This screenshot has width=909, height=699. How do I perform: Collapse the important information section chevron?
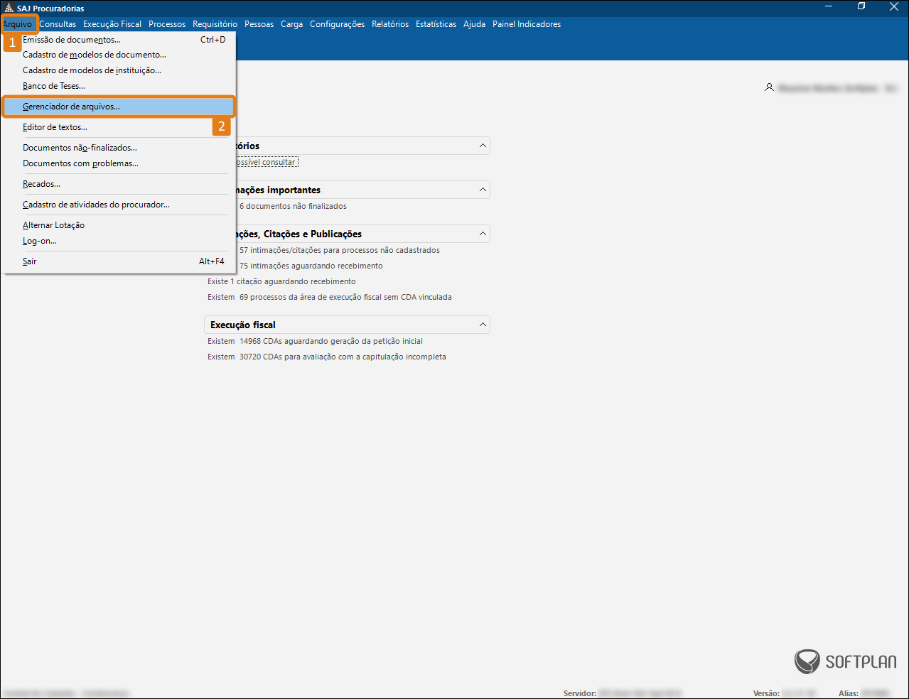coord(483,190)
